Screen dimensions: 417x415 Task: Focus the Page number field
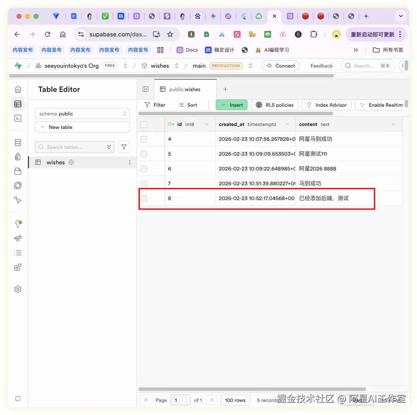point(180,400)
